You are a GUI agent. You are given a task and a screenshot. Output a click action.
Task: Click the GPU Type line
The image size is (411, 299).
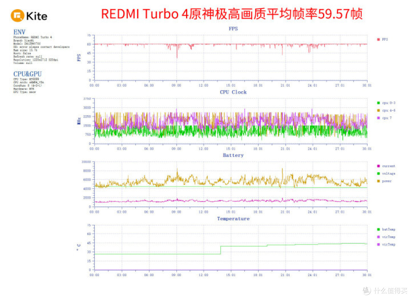pyautogui.click(x=25, y=92)
